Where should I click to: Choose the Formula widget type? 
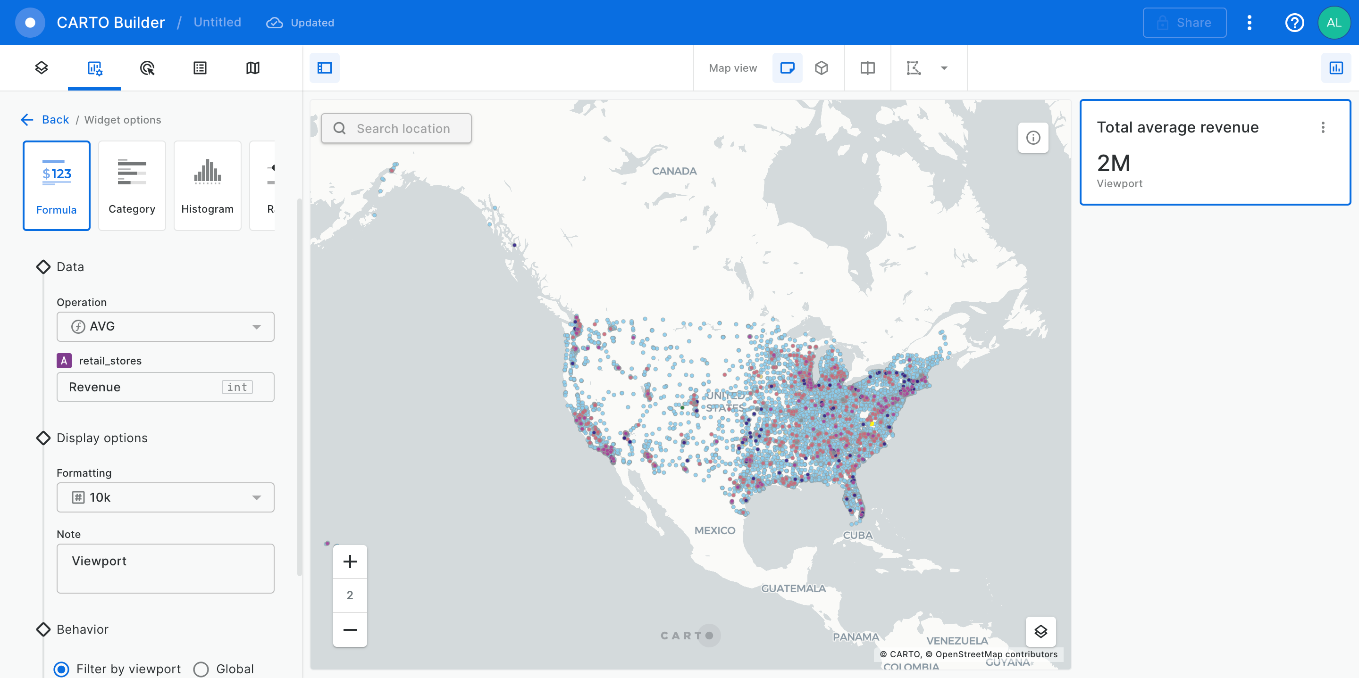57,185
